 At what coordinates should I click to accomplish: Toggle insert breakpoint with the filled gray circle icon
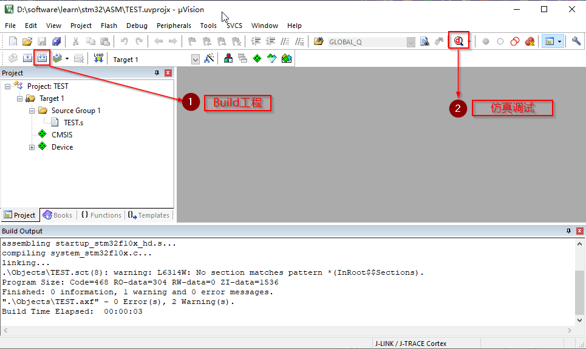pyautogui.click(x=485, y=41)
